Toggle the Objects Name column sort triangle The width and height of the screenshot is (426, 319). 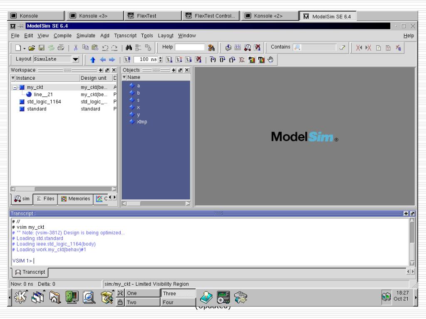[x=124, y=77]
